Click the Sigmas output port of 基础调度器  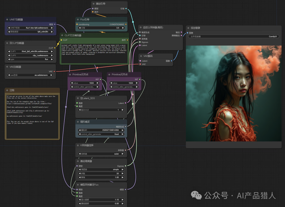(125, 166)
